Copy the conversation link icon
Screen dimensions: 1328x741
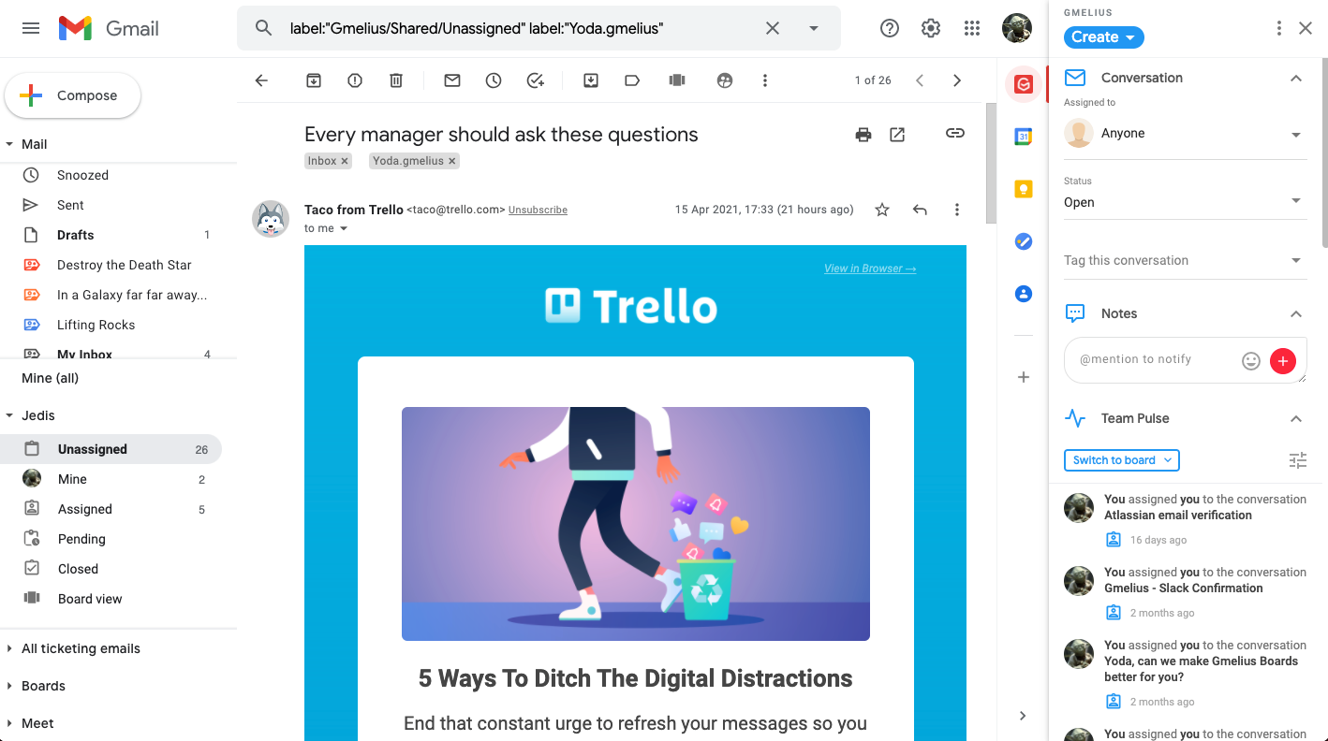point(954,134)
